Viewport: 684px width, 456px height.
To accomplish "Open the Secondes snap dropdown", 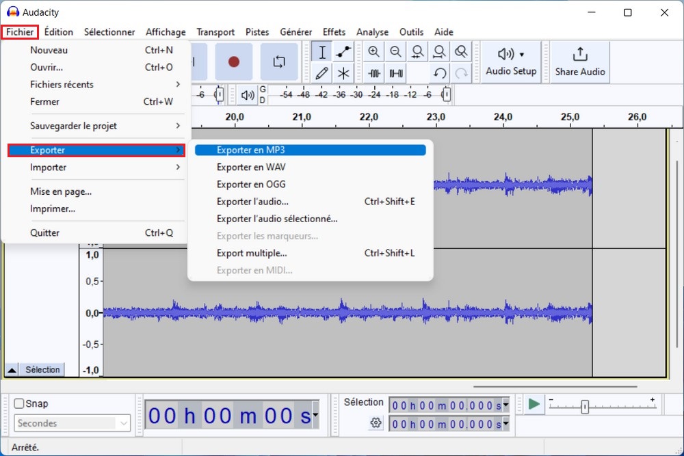I will coord(73,423).
